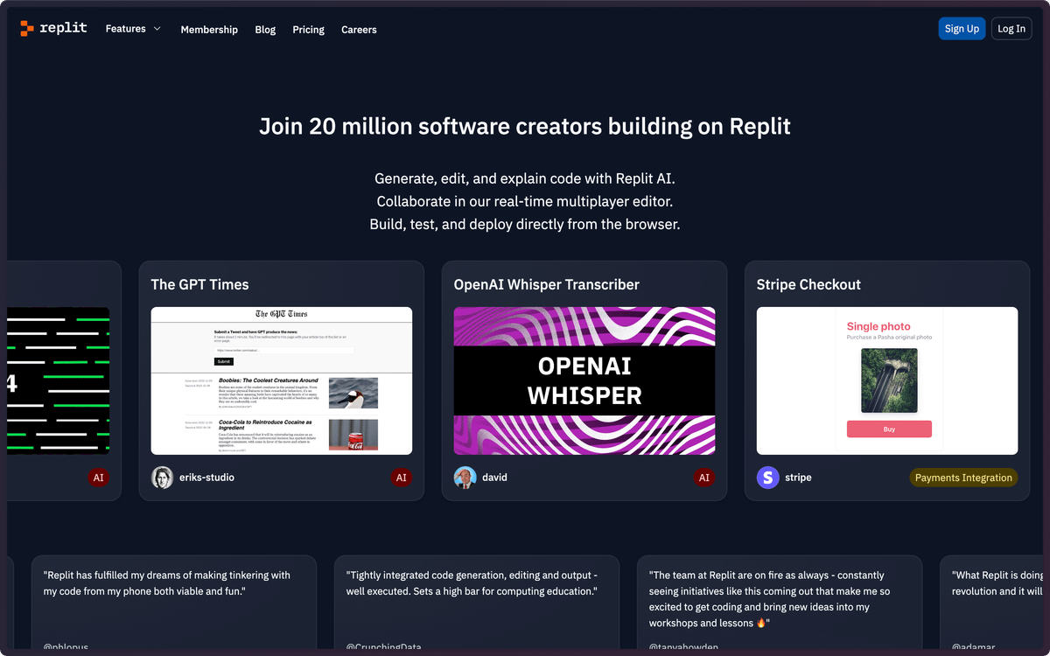View The GPT Times preview thumbnail
This screenshot has height=656, width=1050.
point(282,380)
